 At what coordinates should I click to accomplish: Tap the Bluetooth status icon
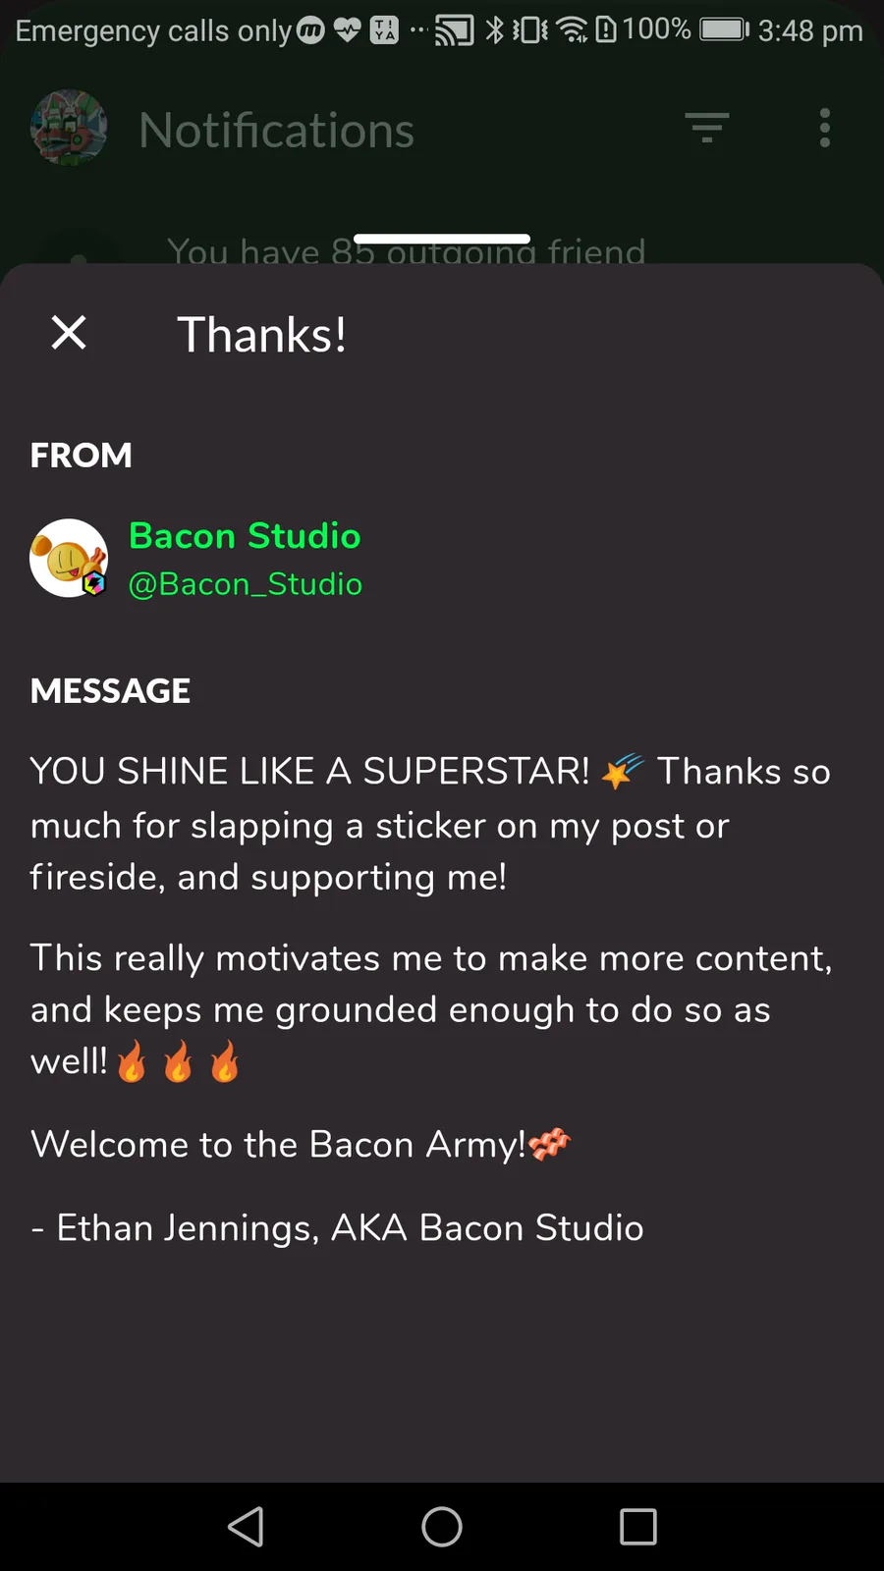(x=494, y=30)
